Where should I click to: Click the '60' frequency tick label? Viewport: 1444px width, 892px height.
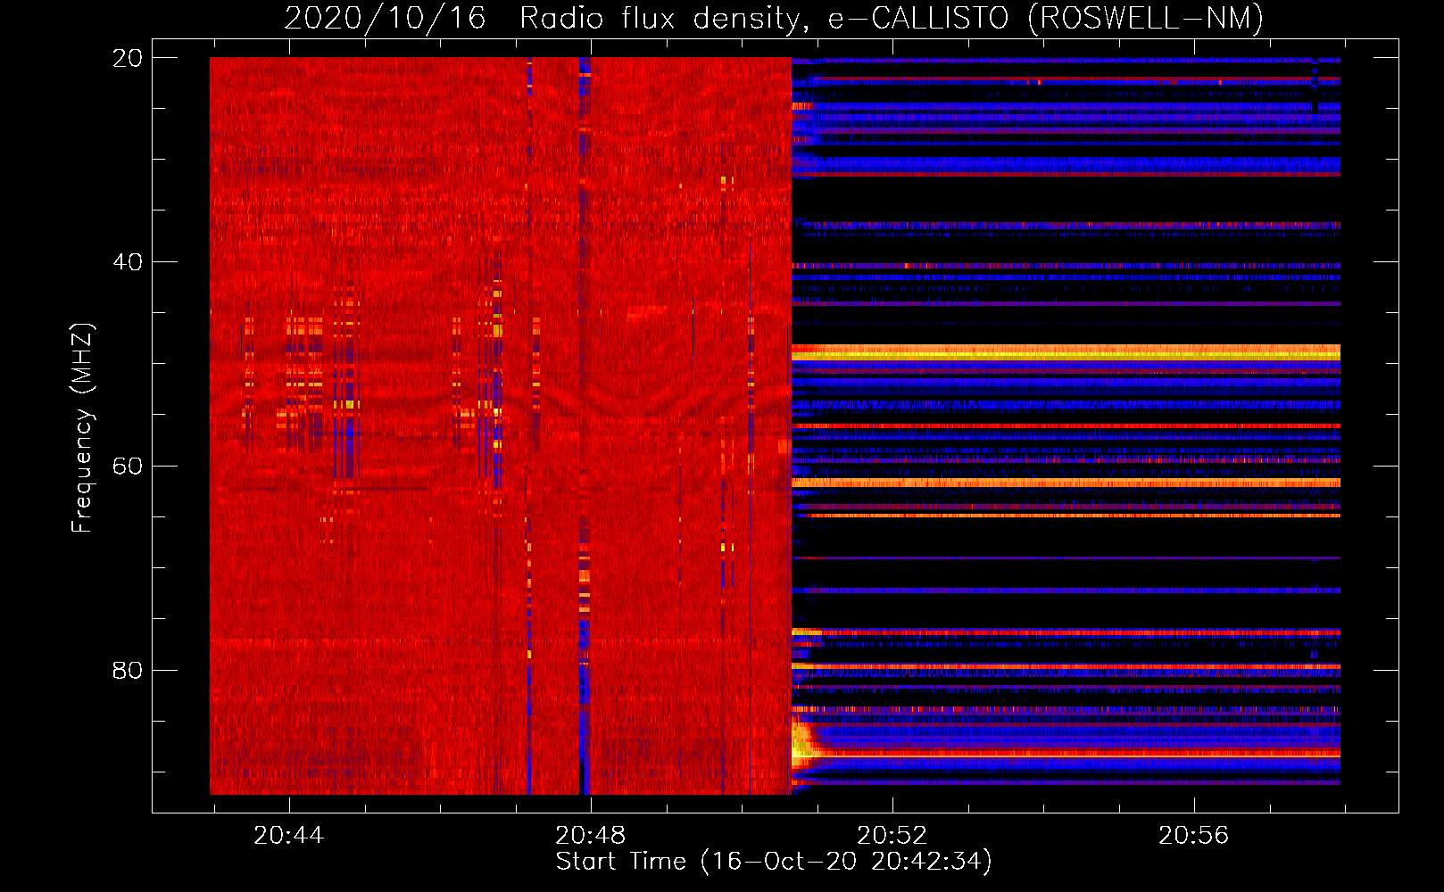(x=128, y=467)
